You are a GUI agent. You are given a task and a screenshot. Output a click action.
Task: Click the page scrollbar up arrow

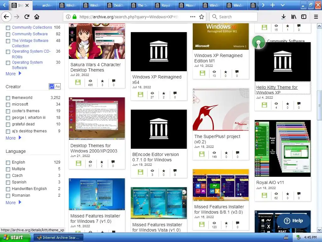(x=319, y=26)
